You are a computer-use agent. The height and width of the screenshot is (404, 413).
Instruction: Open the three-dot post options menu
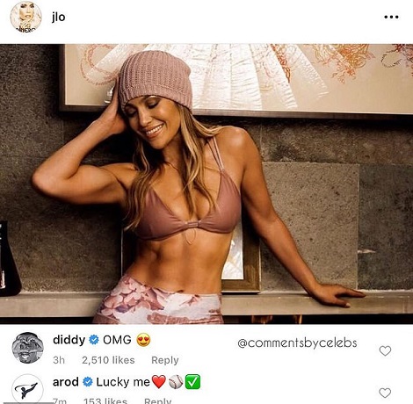(391, 17)
